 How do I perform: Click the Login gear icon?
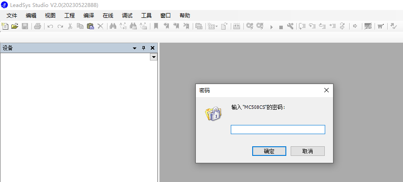pos(250,26)
